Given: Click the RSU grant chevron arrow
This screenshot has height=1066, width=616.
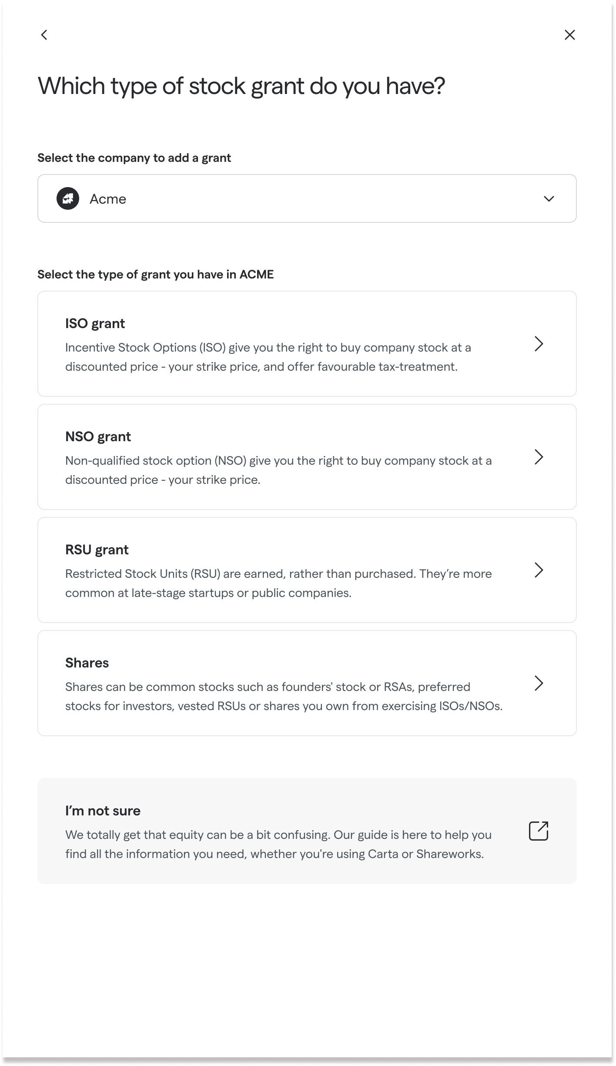Looking at the screenshot, I should tap(539, 570).
